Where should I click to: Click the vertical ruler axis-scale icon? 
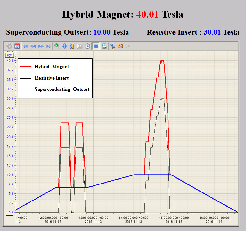tap(72, 46)
